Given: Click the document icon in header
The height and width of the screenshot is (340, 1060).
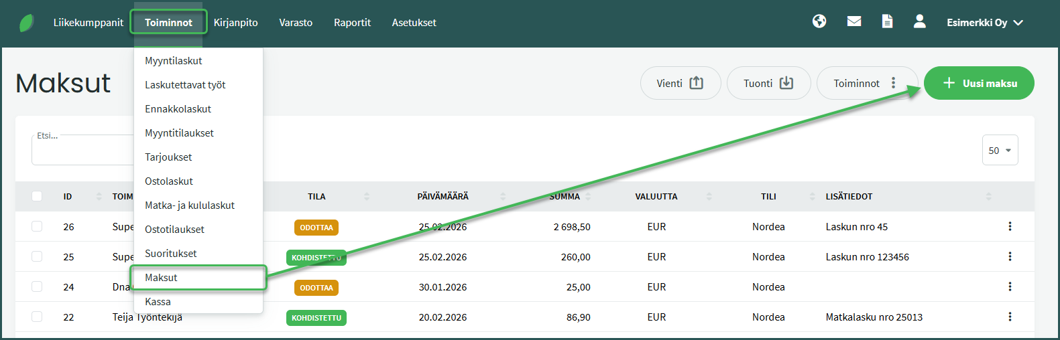Looking at the screenshot, I should (x=887, y=21).
